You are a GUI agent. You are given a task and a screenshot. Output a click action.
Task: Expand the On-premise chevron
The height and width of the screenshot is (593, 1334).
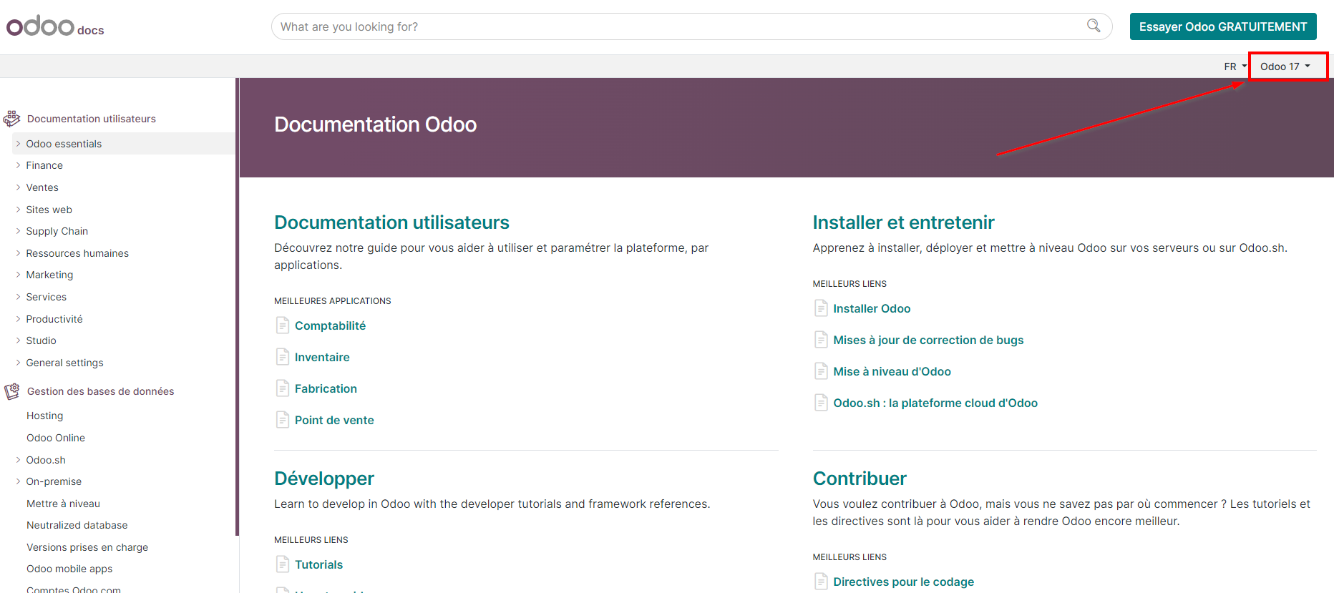(x=18, y=481)
